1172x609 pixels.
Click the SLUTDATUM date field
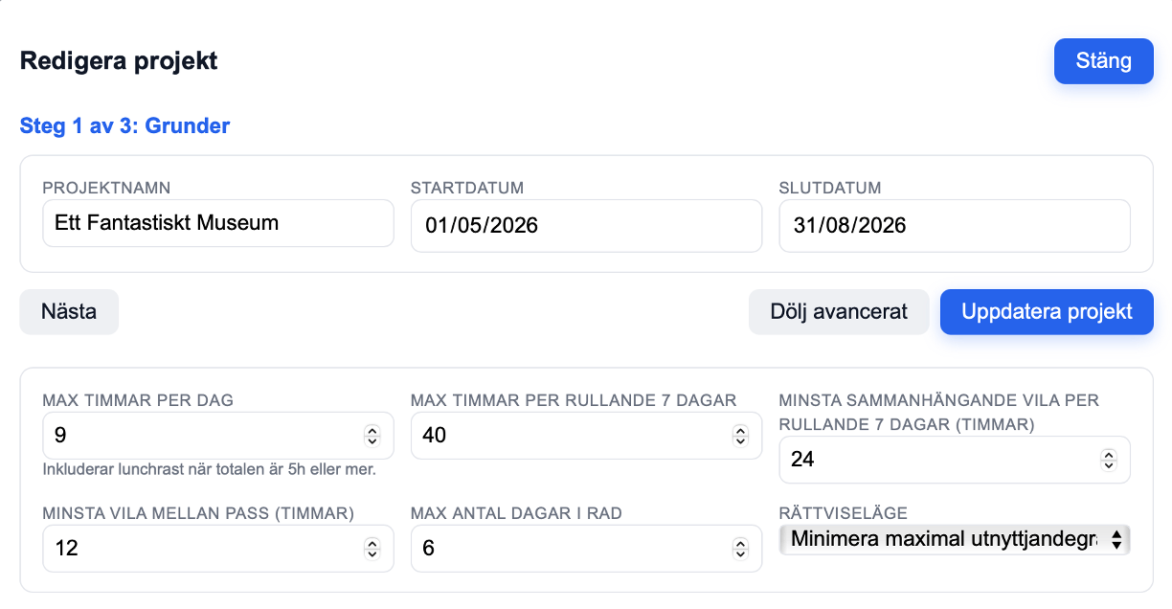tap(954, 225)
